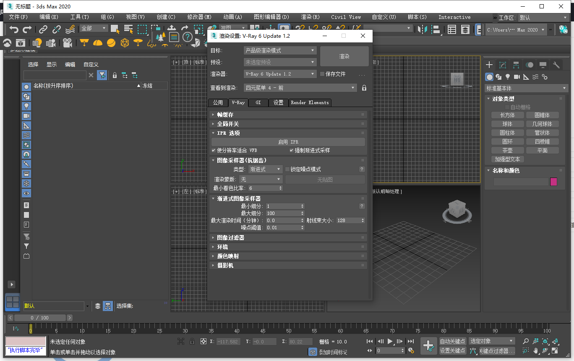Toggle Display Geometry filter in Scene Explorer
The height and width of the screenshot is (361, 574).
(x=26, y=86)
